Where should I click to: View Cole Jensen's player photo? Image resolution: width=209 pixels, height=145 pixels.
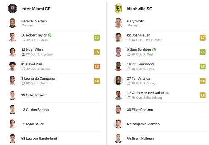[13, 95]
